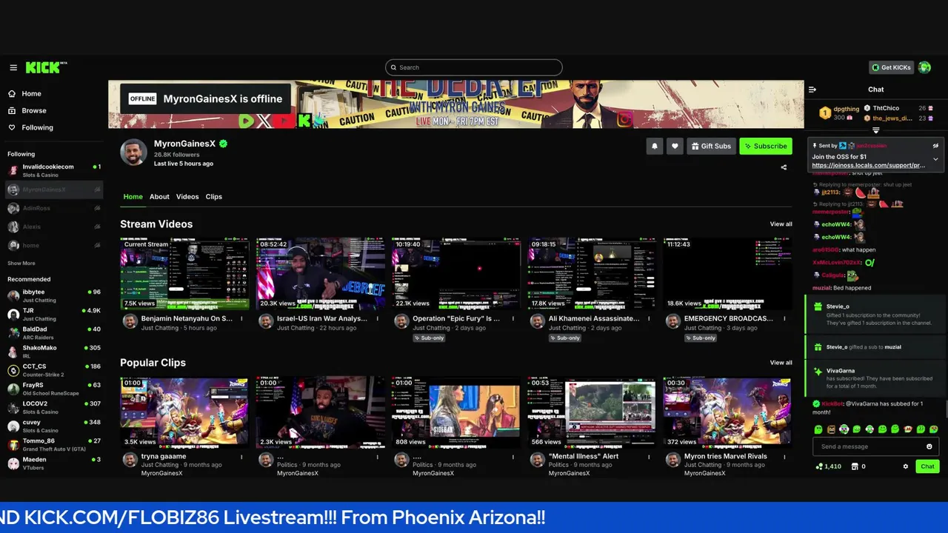Open options for Myron tries Marvel Rivals clip
948x533 pixels.
click(x=784, y=457)
